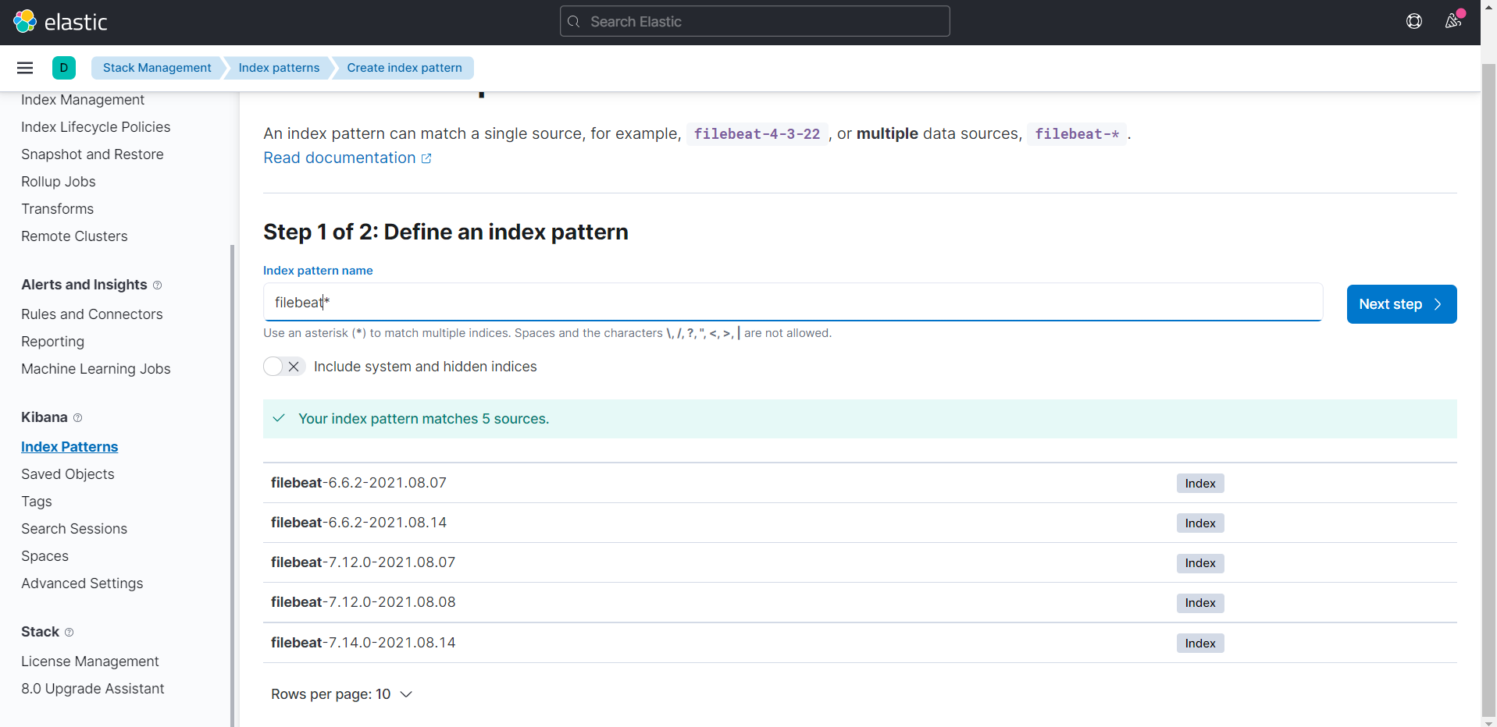The width and height of the screenshot is (1497, 727).
Task: Open Index Lifecycle Policies
Action: [x=96, y=127]
